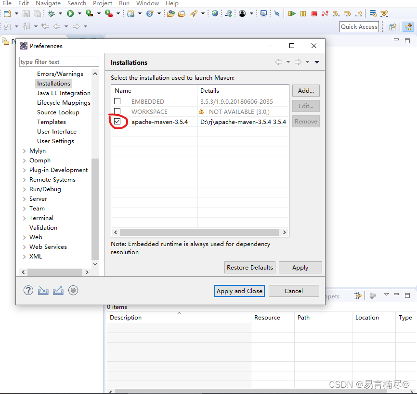Check the EMBEDDED Maven installation checkbox
Image resolution: width=417 pixels, height=394 pixels.
coord(117,101)
